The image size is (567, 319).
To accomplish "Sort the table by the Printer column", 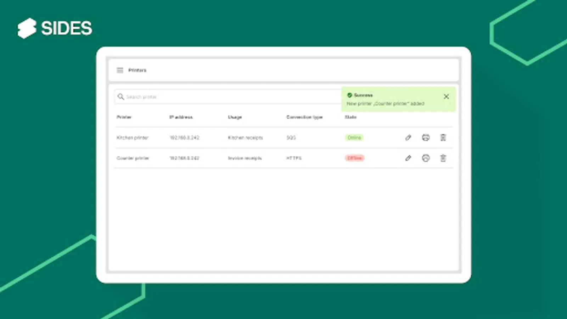I will click(124, 117).
